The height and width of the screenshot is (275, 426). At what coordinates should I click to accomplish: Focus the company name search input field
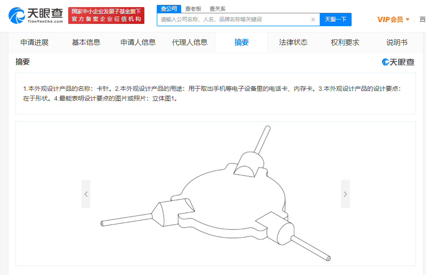234,19
